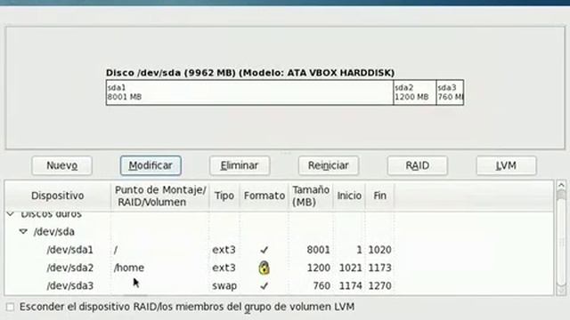Viewport: 570px width, 320px height.
Task: Collapse the Discos duros tree node
Action: (x=11, y=214)
